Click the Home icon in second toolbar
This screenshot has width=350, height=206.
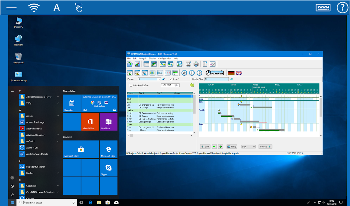click(x=184, y=73)
